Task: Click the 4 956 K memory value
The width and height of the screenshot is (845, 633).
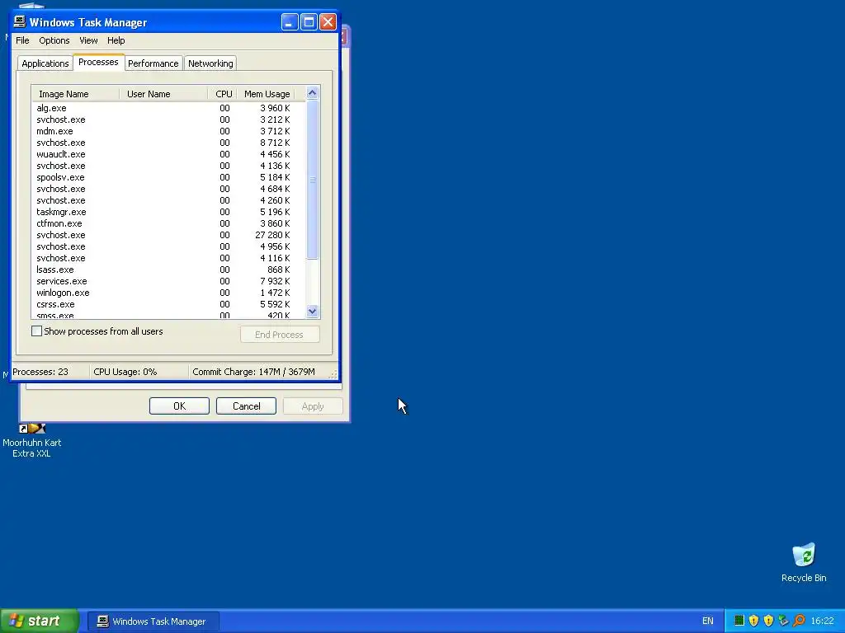Action: tap(275, 246)
